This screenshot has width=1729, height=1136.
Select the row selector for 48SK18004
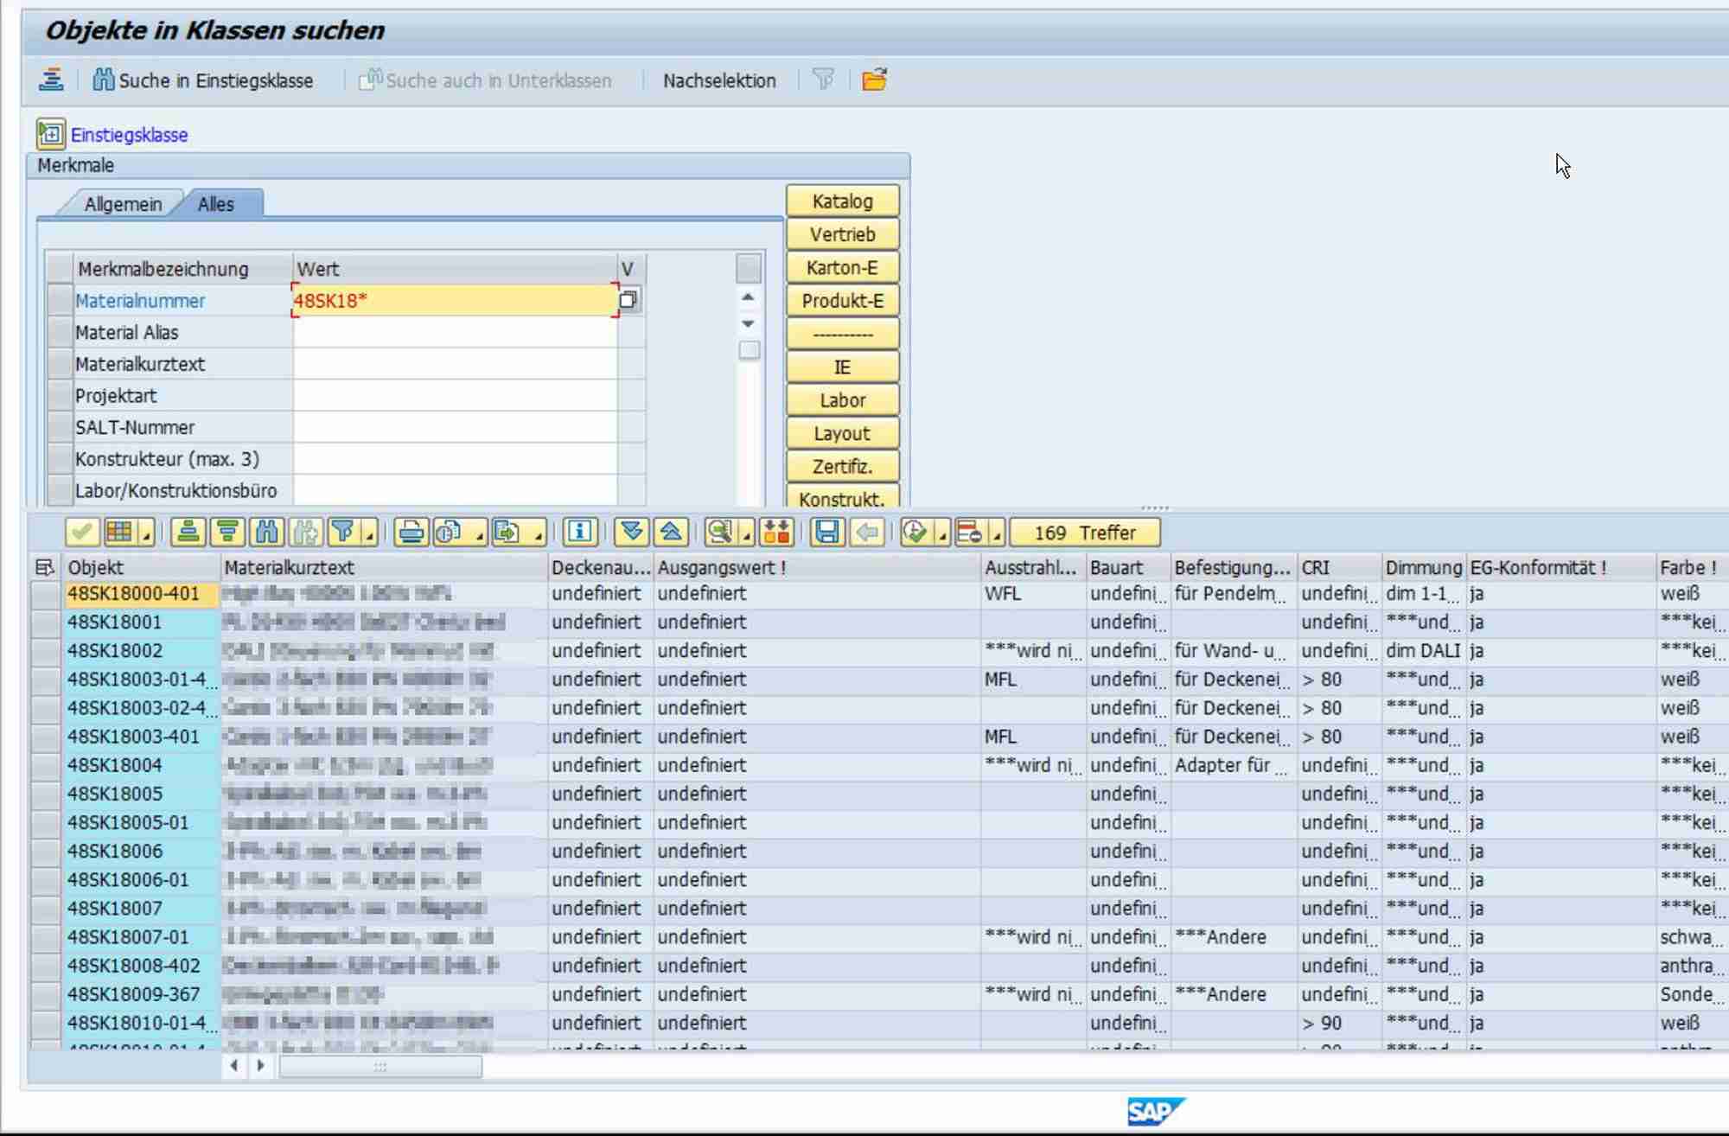click(46, 765)
